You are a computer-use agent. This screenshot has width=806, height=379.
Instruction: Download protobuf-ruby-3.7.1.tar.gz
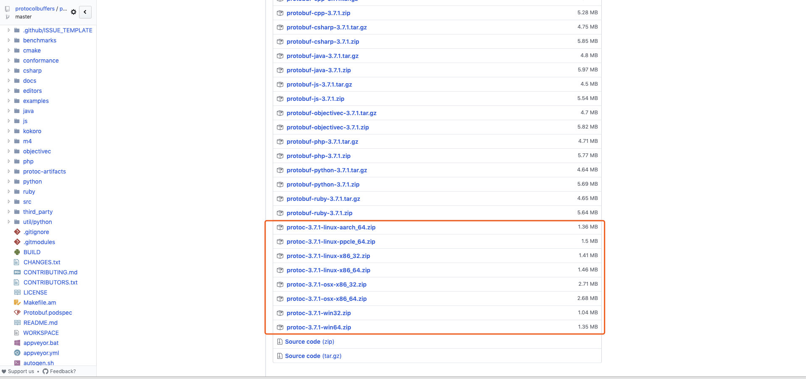[323, 199]
